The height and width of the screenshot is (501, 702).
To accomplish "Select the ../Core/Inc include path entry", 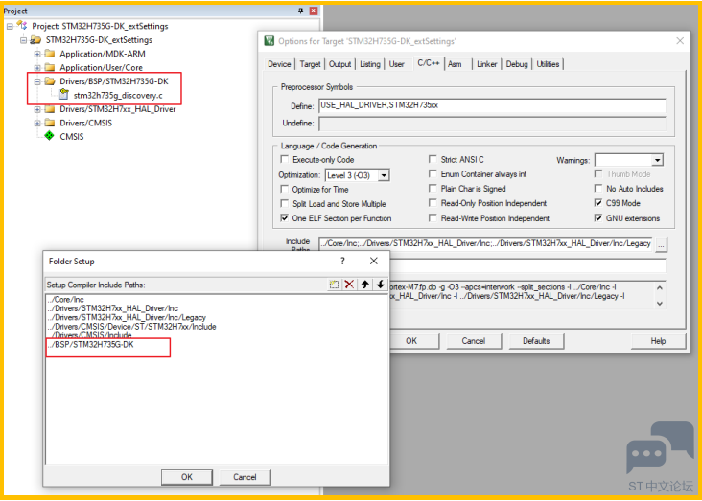I will pyautogui.click(x=66, y=299).
